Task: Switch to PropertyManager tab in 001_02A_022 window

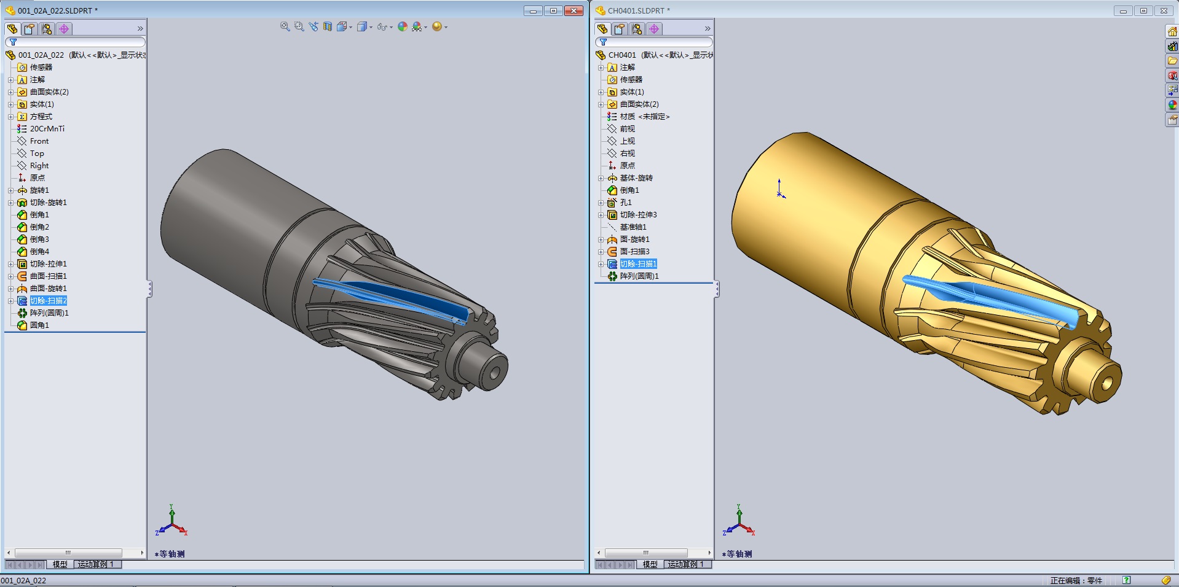Action: click(30, 28)
